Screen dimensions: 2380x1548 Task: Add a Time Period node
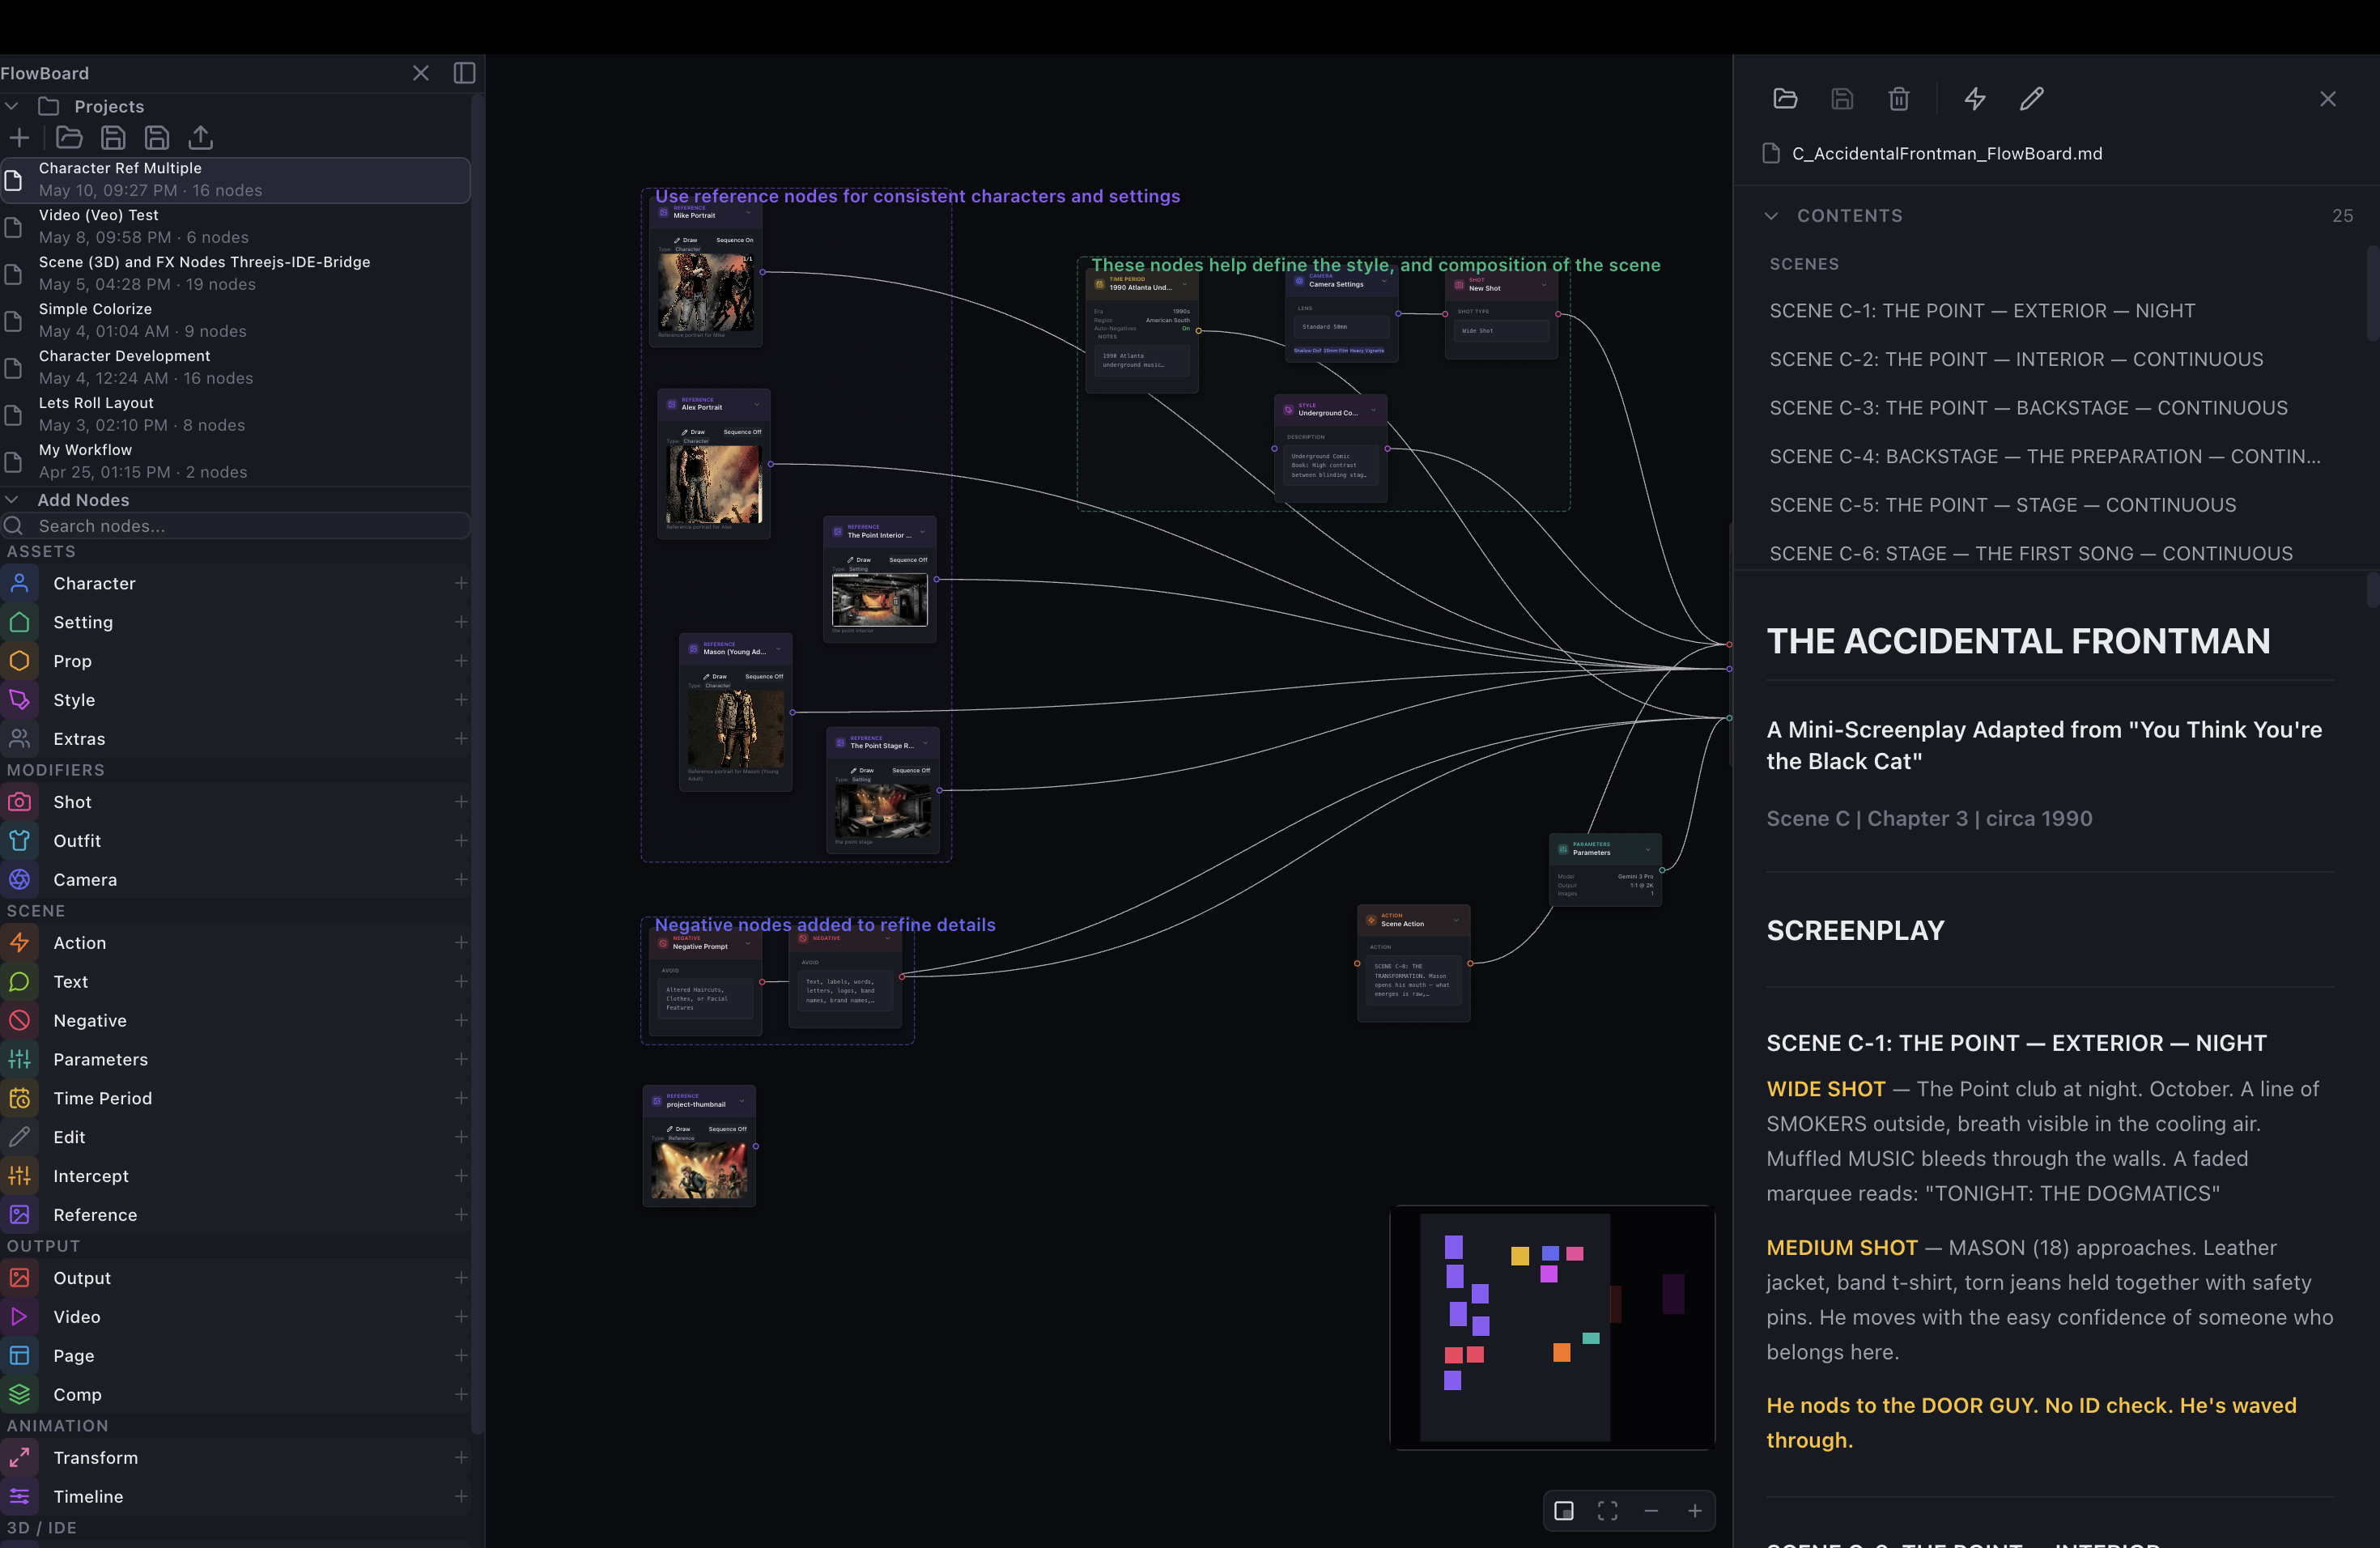461,1098
